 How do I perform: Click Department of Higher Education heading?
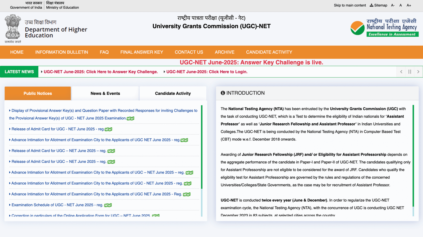tap(56, 32)
